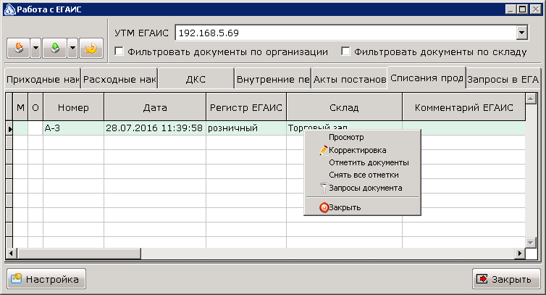Minimize the Работа с ЕГАИС window
The height and width of the screenshot is (295, 546).
[511, 9]
